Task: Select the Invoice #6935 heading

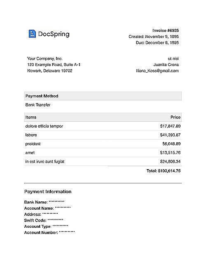Action: pyautogui.click(x=166, y=31)
